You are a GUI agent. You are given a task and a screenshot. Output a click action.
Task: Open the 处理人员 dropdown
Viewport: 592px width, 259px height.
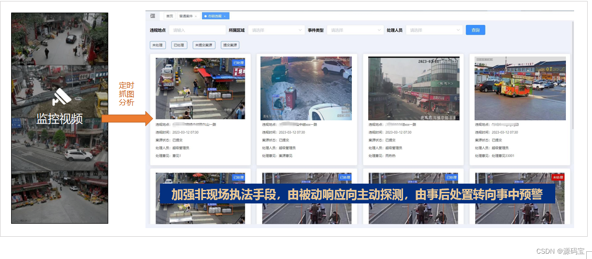click(434, 30)
